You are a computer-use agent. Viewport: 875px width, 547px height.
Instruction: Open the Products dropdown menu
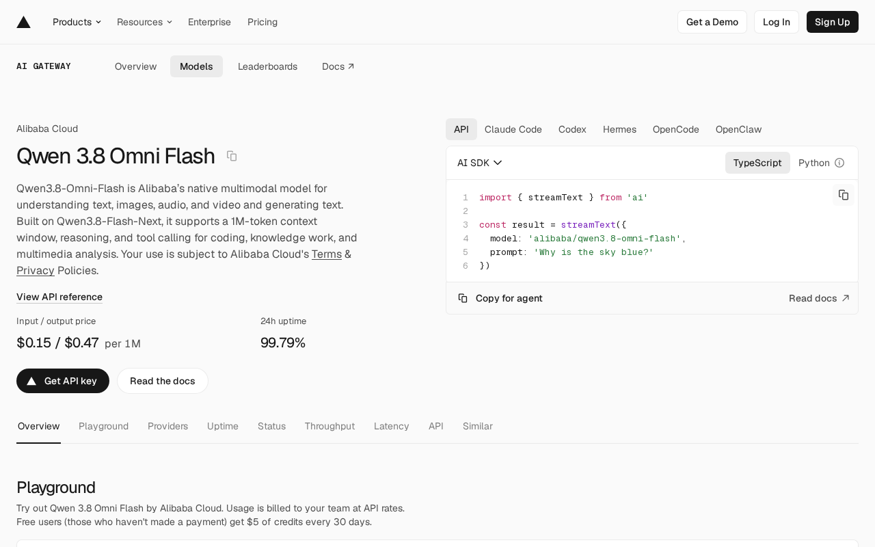[x=77, y=22]
